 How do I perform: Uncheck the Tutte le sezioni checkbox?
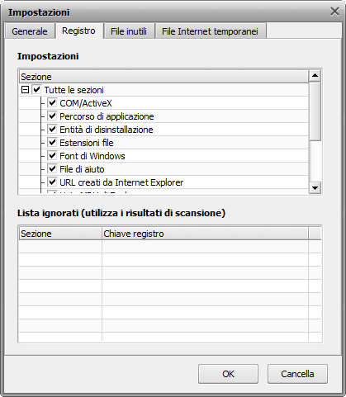[37, 90]
